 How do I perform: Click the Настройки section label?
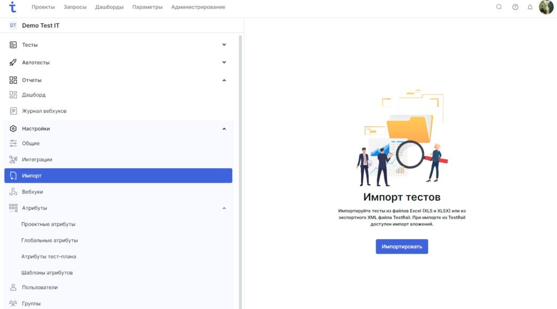click(36, 129)
